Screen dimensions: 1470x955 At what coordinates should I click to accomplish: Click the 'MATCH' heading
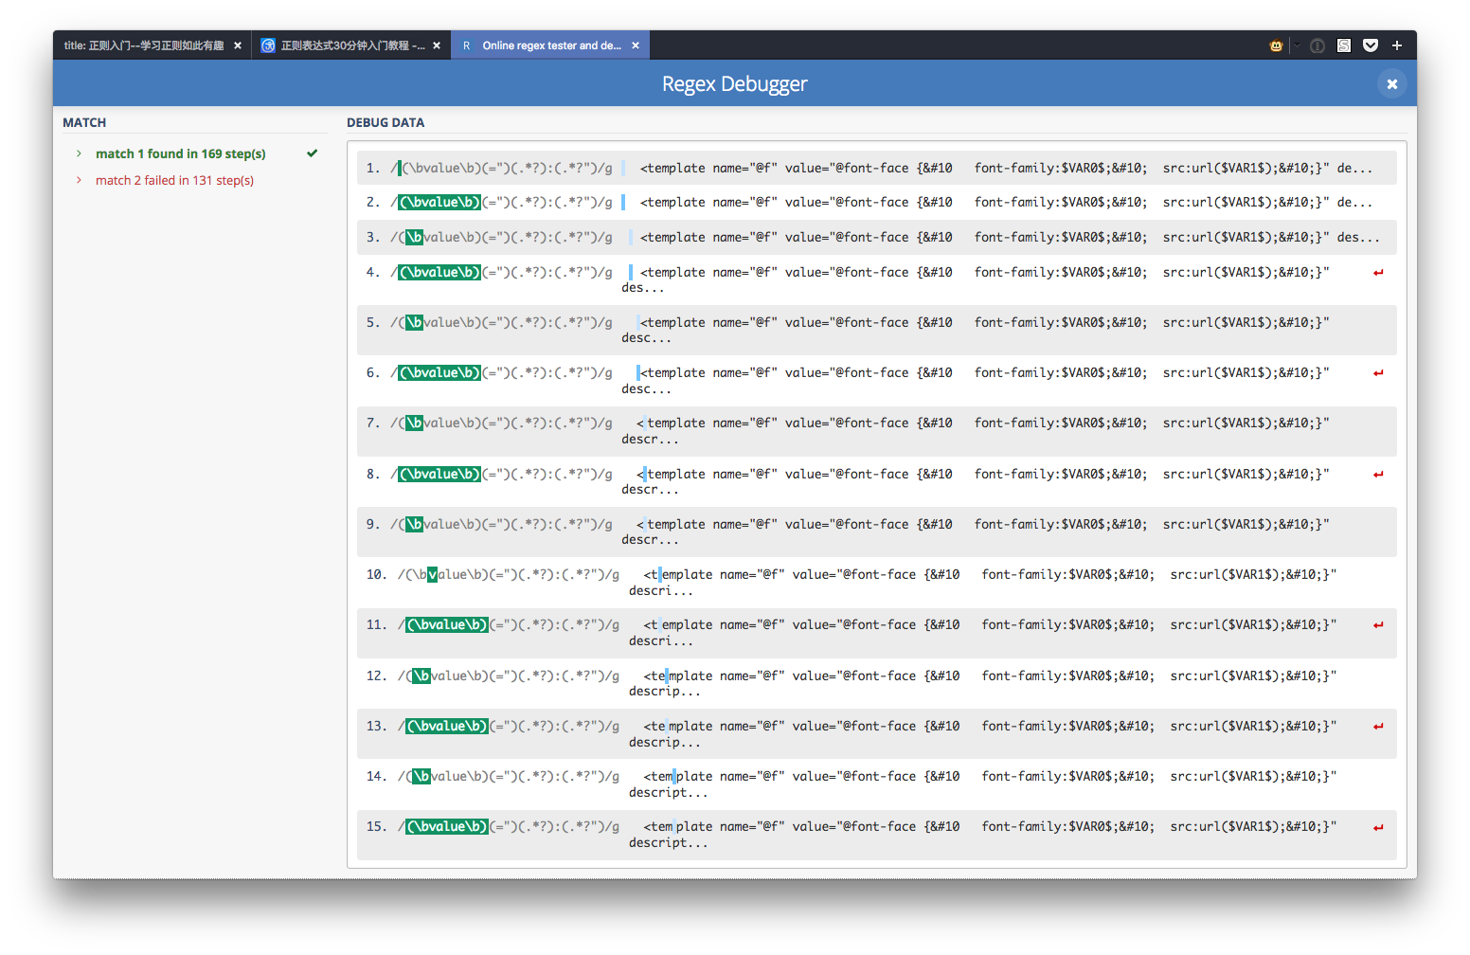pos(84,122)
